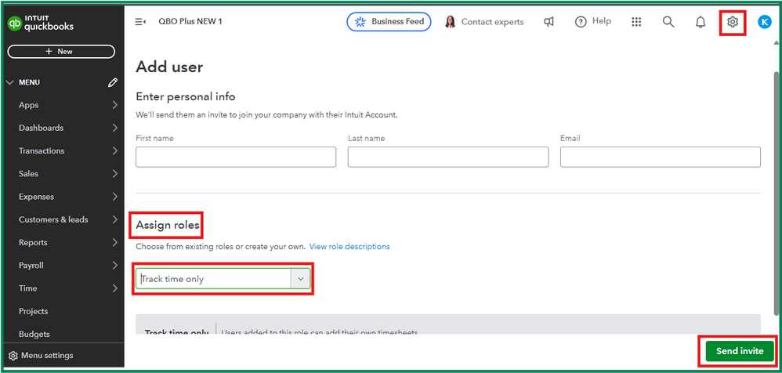Expand the Apps submenu arrow
Screen dimensions: 782x373
[x=114, y=105]
